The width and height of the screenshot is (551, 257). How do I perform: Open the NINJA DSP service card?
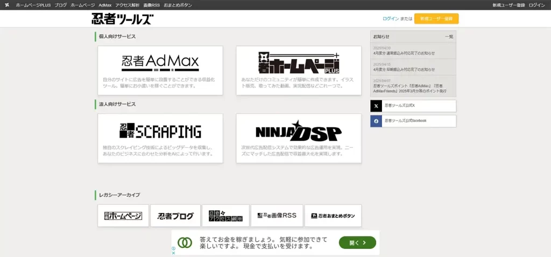299,138
